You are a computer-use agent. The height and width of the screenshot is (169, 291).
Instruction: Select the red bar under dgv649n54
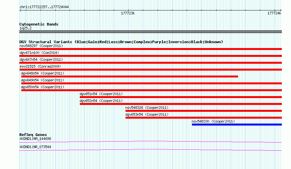coord(151,83)
